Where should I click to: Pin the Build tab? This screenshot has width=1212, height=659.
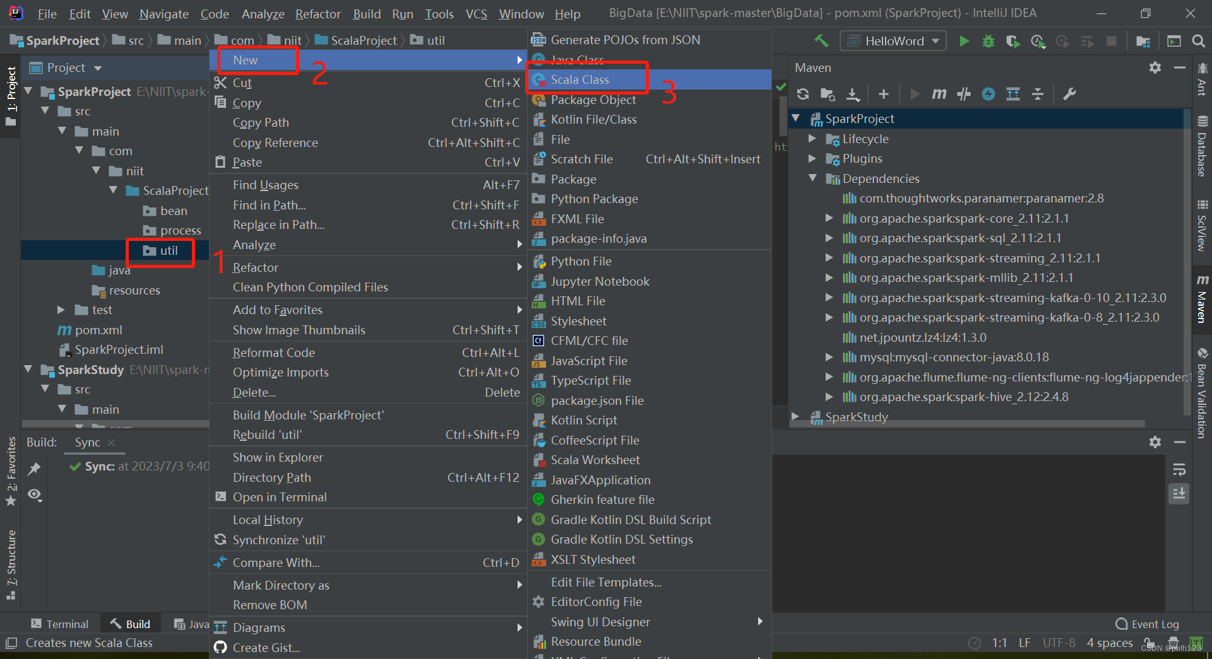coord(34,469)
